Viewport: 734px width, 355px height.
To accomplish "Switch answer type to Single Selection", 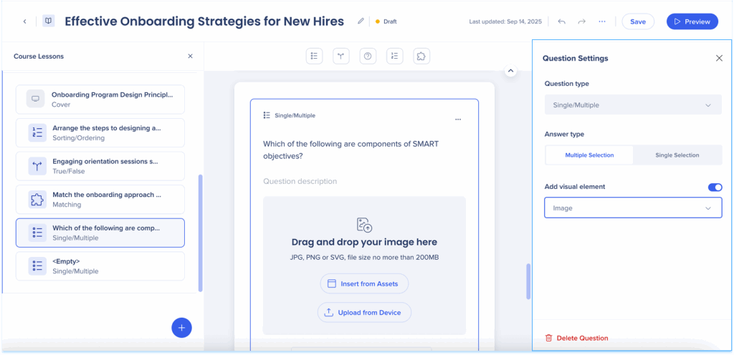I will tap(677, 155).
